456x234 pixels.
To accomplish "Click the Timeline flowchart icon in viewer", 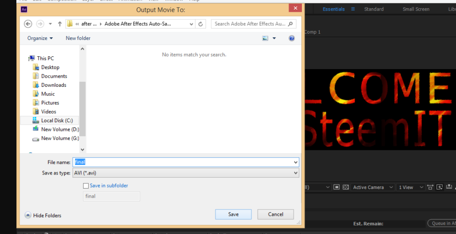I will click(449, 187).
